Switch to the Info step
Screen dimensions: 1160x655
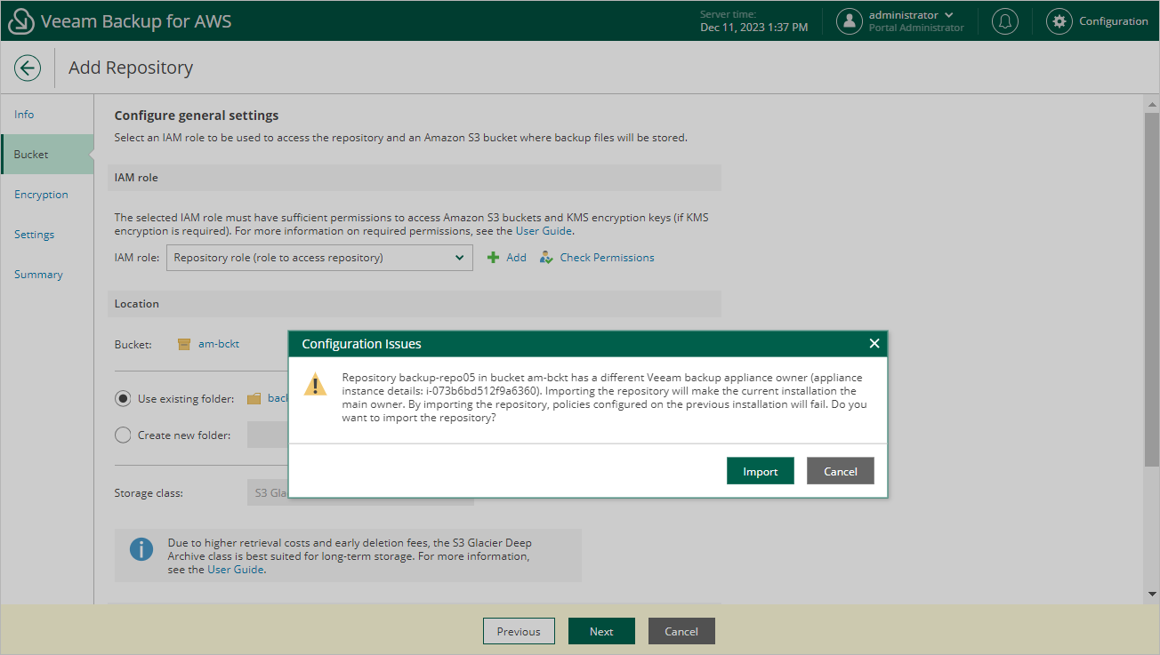[x=24, y=115]
